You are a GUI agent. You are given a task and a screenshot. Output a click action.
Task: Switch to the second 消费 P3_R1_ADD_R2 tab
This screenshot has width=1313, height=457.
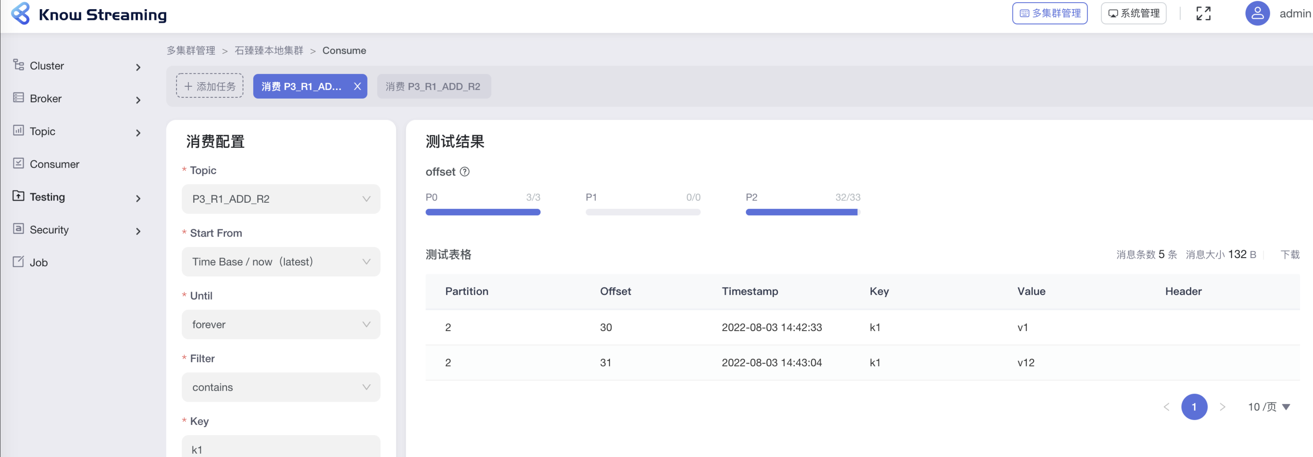pos(433,87)
